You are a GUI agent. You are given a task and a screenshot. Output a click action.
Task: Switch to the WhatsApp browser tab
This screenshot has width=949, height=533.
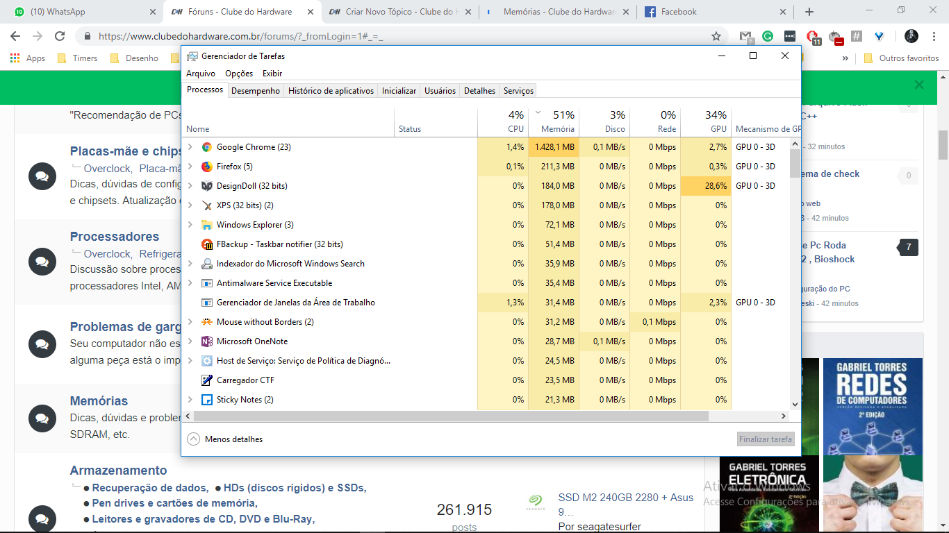point(83,12)
